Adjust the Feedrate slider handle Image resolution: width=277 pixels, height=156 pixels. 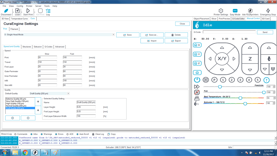coord(220,87)
